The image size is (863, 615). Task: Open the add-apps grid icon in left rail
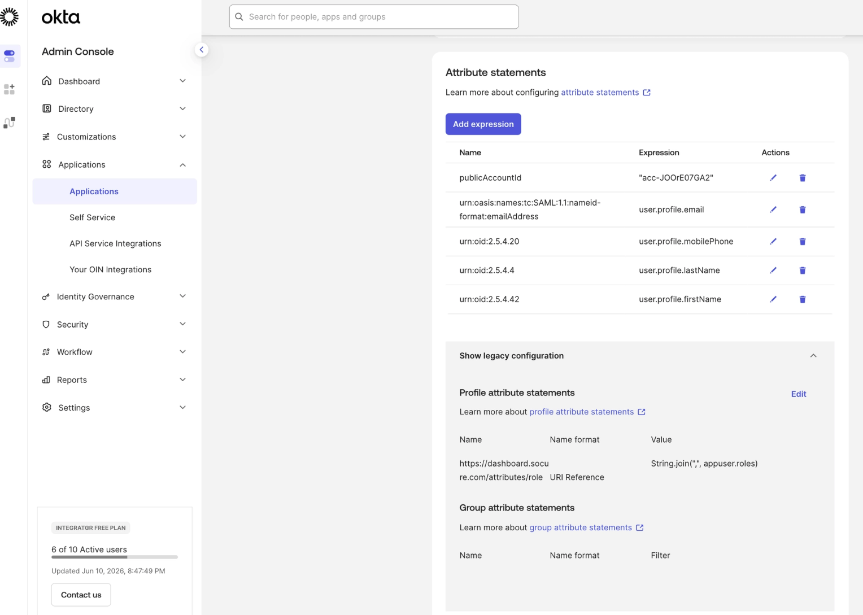[9, 89]
